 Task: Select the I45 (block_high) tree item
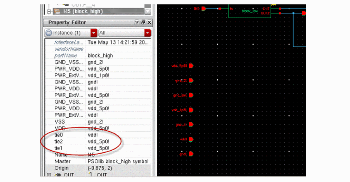pyautogui.click(x=98, y=11)
